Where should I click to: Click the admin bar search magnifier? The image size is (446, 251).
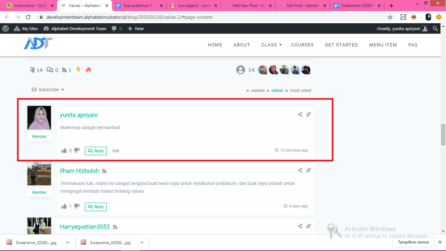pyautogui.click(x=435, y=29)
